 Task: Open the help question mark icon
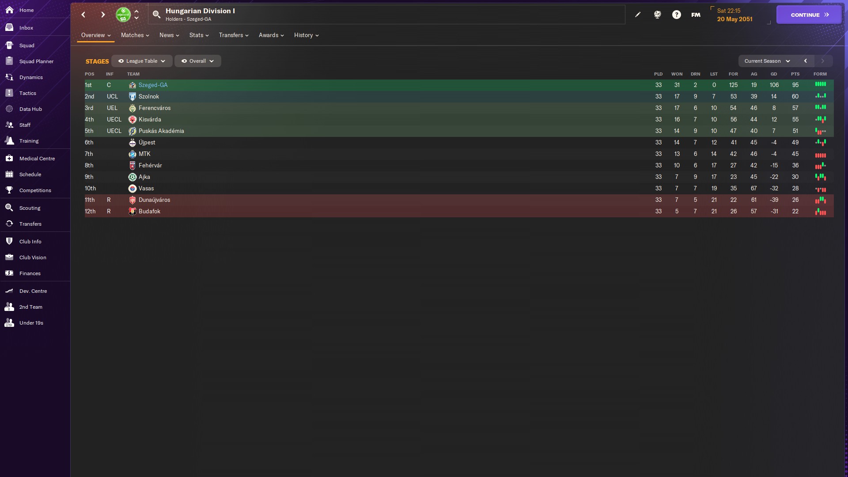pyautogui.click(x=676, y=15)
